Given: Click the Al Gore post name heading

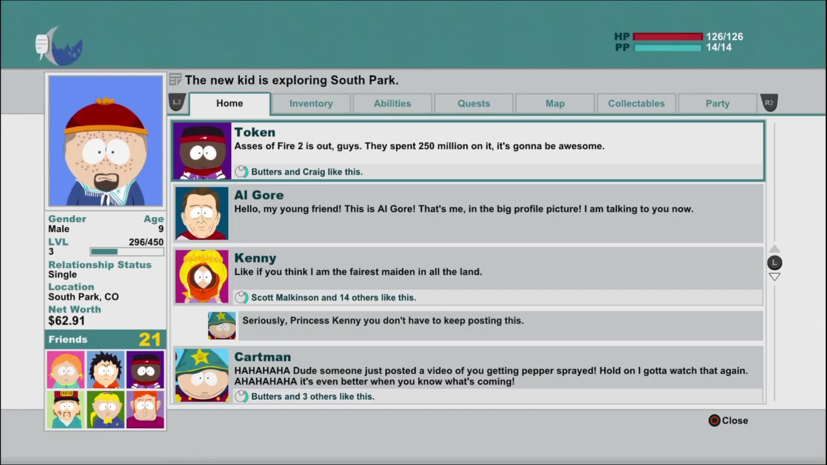Looking at the screenshot, I should coord(258,195).
